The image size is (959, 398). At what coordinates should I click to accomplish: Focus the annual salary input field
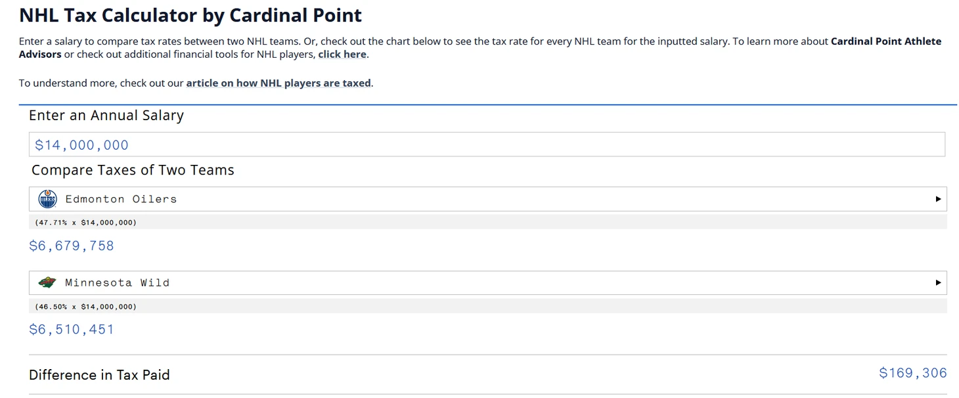[x=486, y=144]
